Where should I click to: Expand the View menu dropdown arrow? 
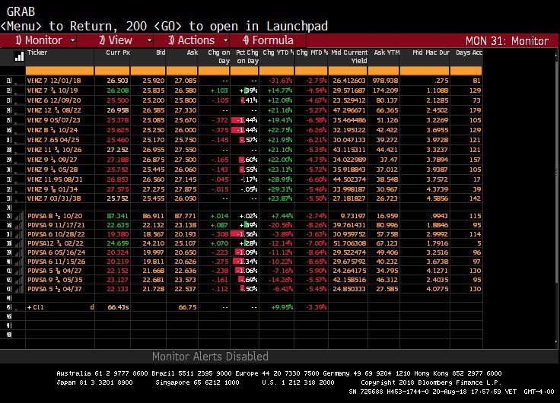pyautogui.click(x=150, y=40)
